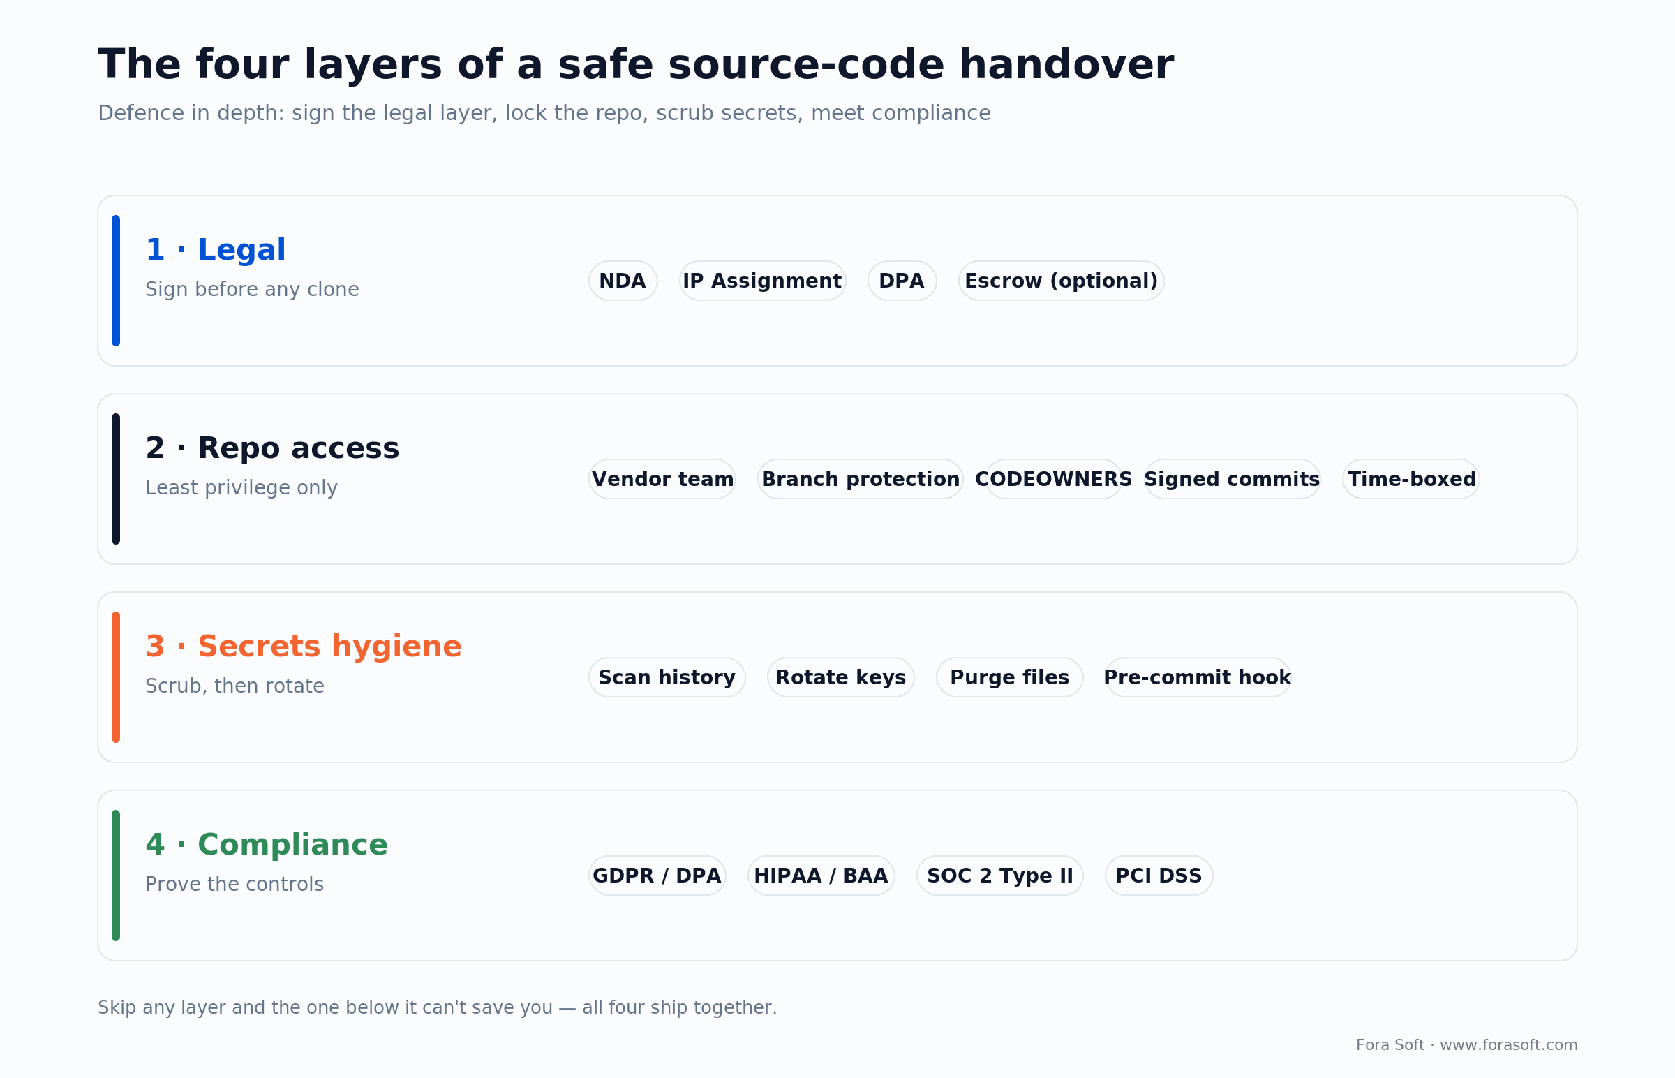Select the Branch protection pill

pyautogui.click(x=860, y=479)
